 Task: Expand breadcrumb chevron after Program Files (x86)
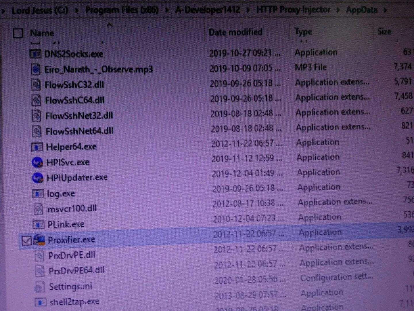click(x=167, y=10)
